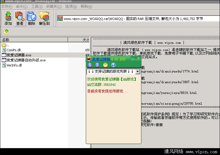Go up one folder level icon
This screenshot has width=220, height=155.
pos(6,32)
